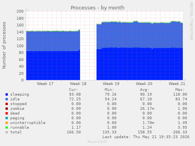This screenshot has width=195, height=146.
Task: Click the 'Week 19' x-axis label
Action: click(x=111, y=84)
